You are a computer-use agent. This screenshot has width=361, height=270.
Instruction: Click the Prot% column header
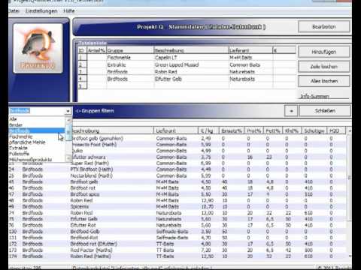click(254, 130)
